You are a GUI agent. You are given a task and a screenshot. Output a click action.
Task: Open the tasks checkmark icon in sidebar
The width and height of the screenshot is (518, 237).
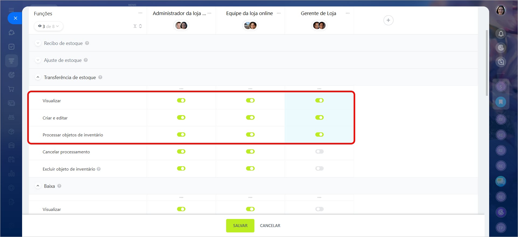click(11, 47)
